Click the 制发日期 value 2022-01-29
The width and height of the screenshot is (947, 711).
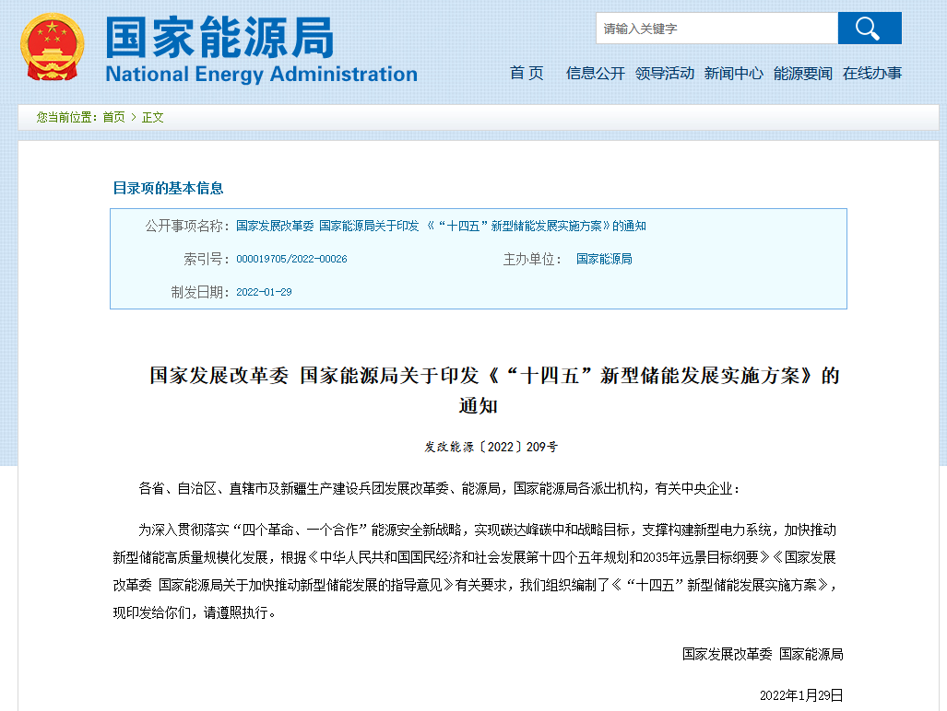click(264, 292)
